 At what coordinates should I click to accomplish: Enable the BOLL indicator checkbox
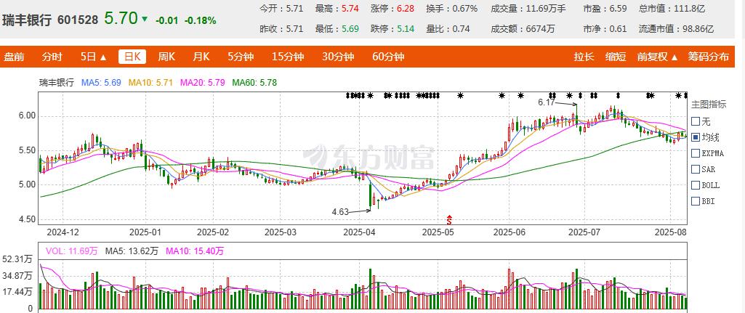click(696, 184)
